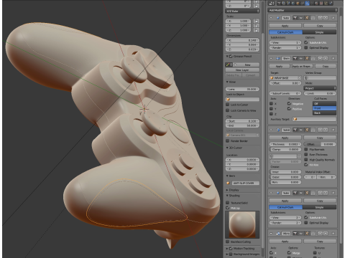Viewport: 345px width, 258px height.
Task: Lock the Scale X value
Action: (256, 21)
